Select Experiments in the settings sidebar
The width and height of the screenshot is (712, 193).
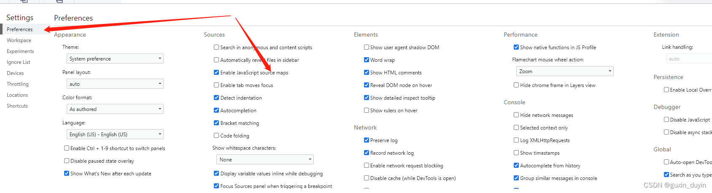(x=20, y=51)
